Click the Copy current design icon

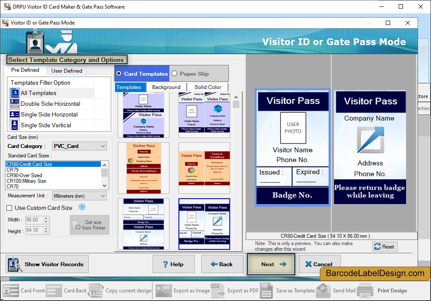click(95, 291)
